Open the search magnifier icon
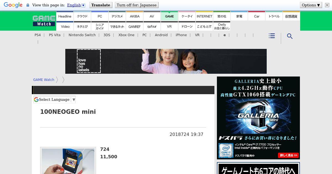The height and width of the screenshot is (174, 332). (x=290, y=36)
